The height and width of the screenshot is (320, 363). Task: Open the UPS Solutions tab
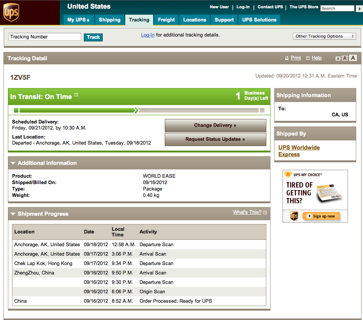259,20
